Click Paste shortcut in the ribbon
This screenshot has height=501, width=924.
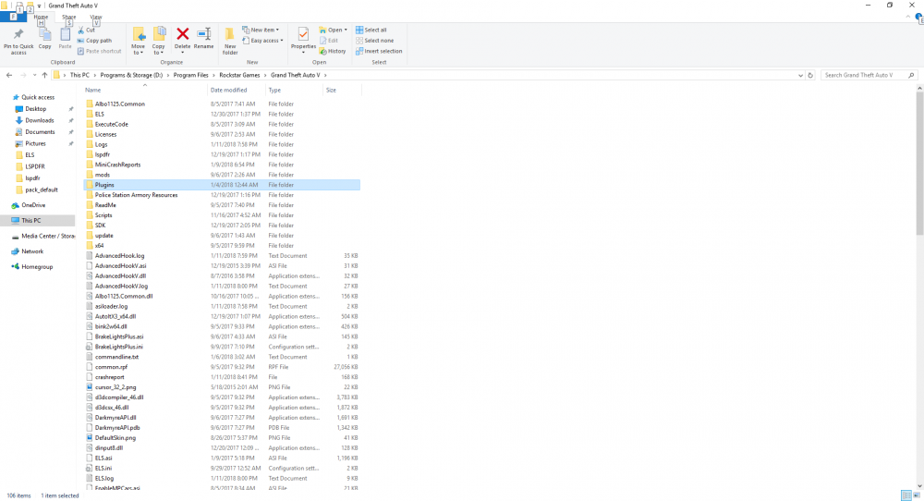click(x=99, y=51)
